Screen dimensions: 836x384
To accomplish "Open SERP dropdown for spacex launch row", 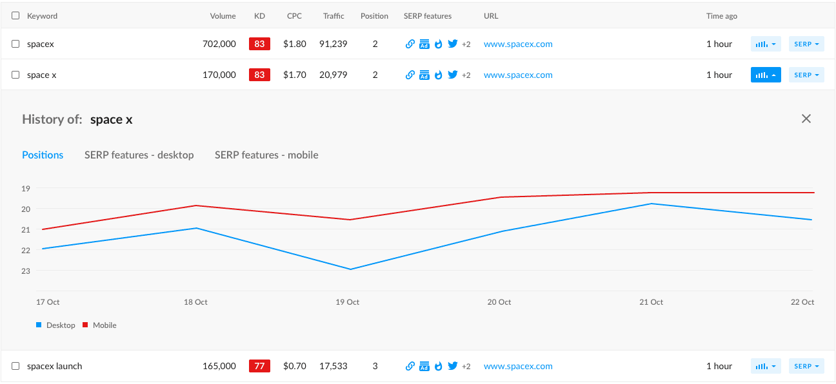I will pos(806,366).
